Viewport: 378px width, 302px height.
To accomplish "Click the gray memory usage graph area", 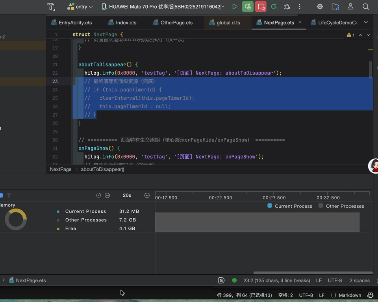I will [257, 222].
